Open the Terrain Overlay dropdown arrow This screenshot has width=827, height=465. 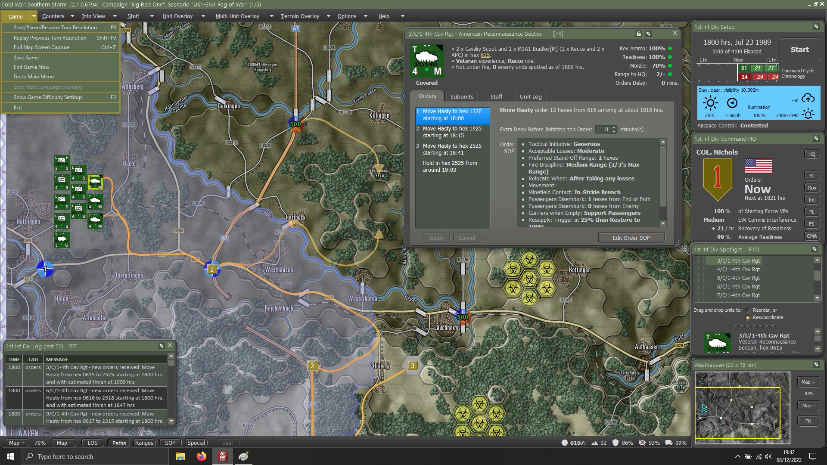(x=328, y=16)
